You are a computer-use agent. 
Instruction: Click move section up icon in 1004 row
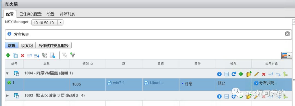(271, 74)
